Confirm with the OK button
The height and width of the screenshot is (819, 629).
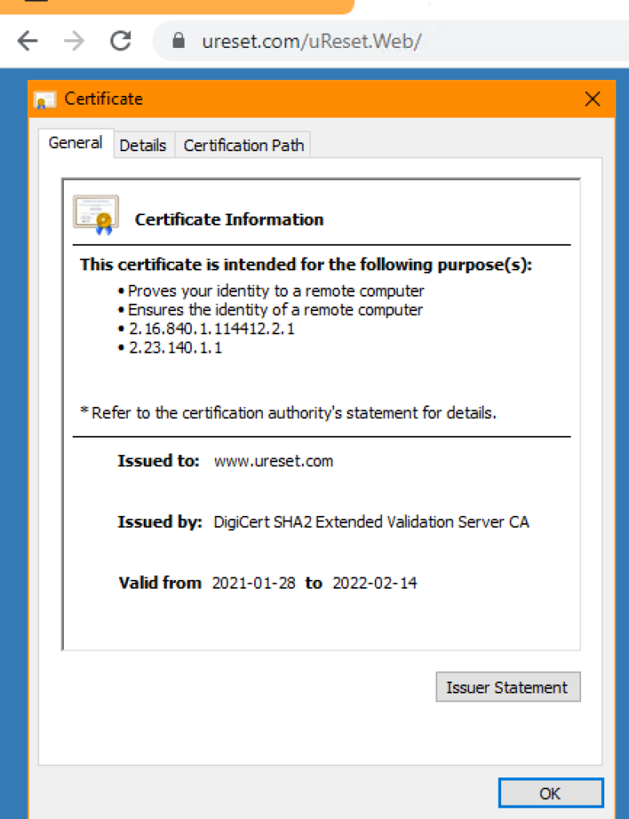(x=551, y=793)
